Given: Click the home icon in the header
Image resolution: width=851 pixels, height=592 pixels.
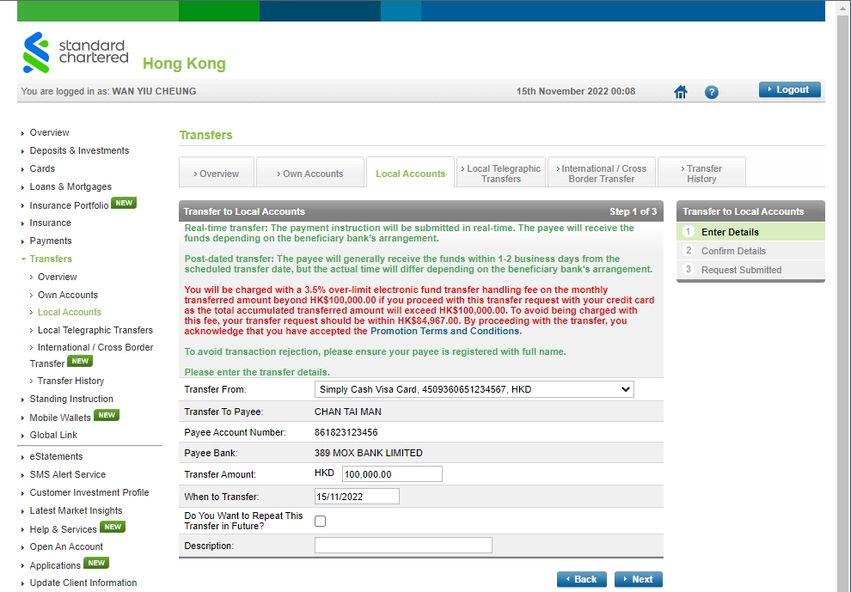Looking at the screenshot, I should coord(681,92).
